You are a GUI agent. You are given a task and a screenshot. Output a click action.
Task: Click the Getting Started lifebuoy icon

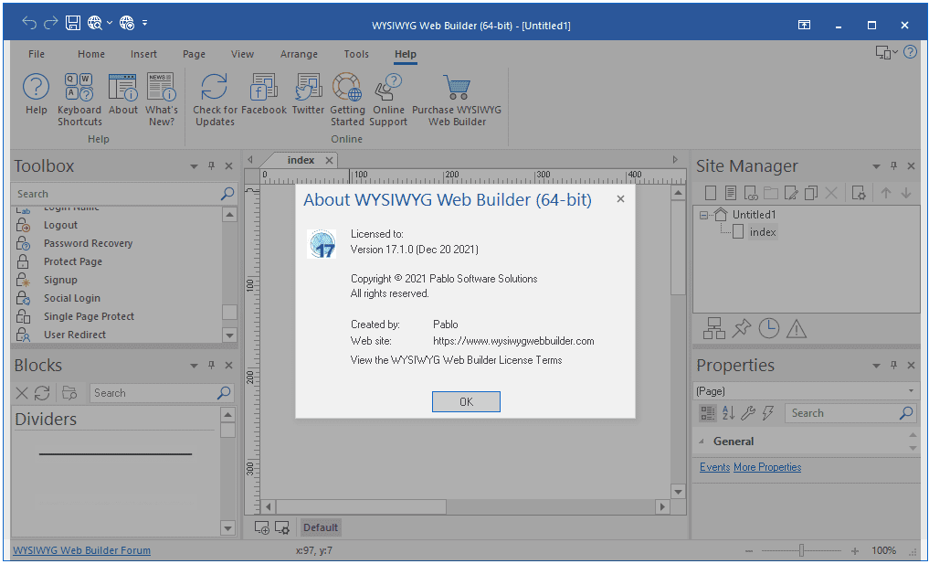point(347,100)
